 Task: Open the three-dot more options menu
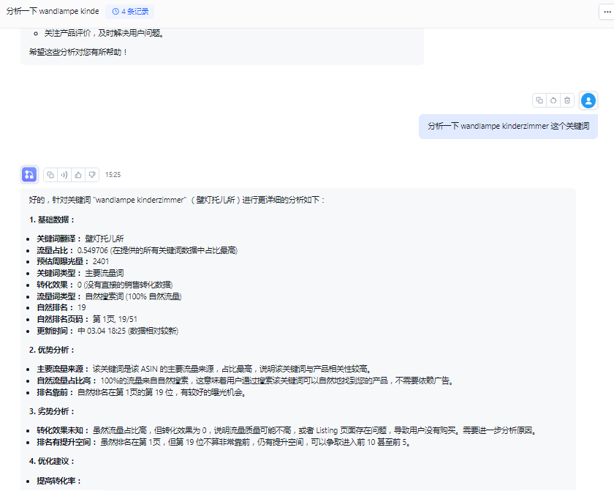[x=607, y=12]
